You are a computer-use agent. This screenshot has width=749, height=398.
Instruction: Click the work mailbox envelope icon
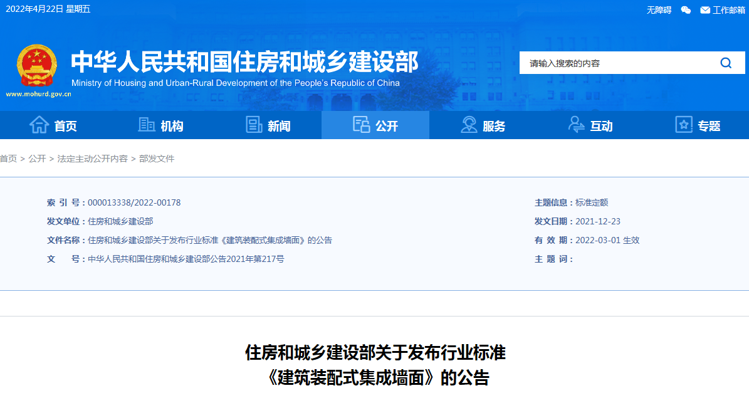[x=705, y=9]
